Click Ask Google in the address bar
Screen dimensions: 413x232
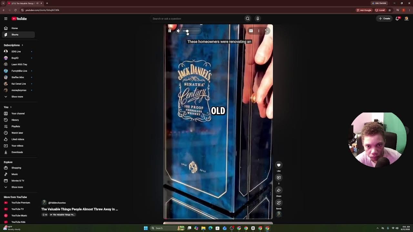coord(364,10)
